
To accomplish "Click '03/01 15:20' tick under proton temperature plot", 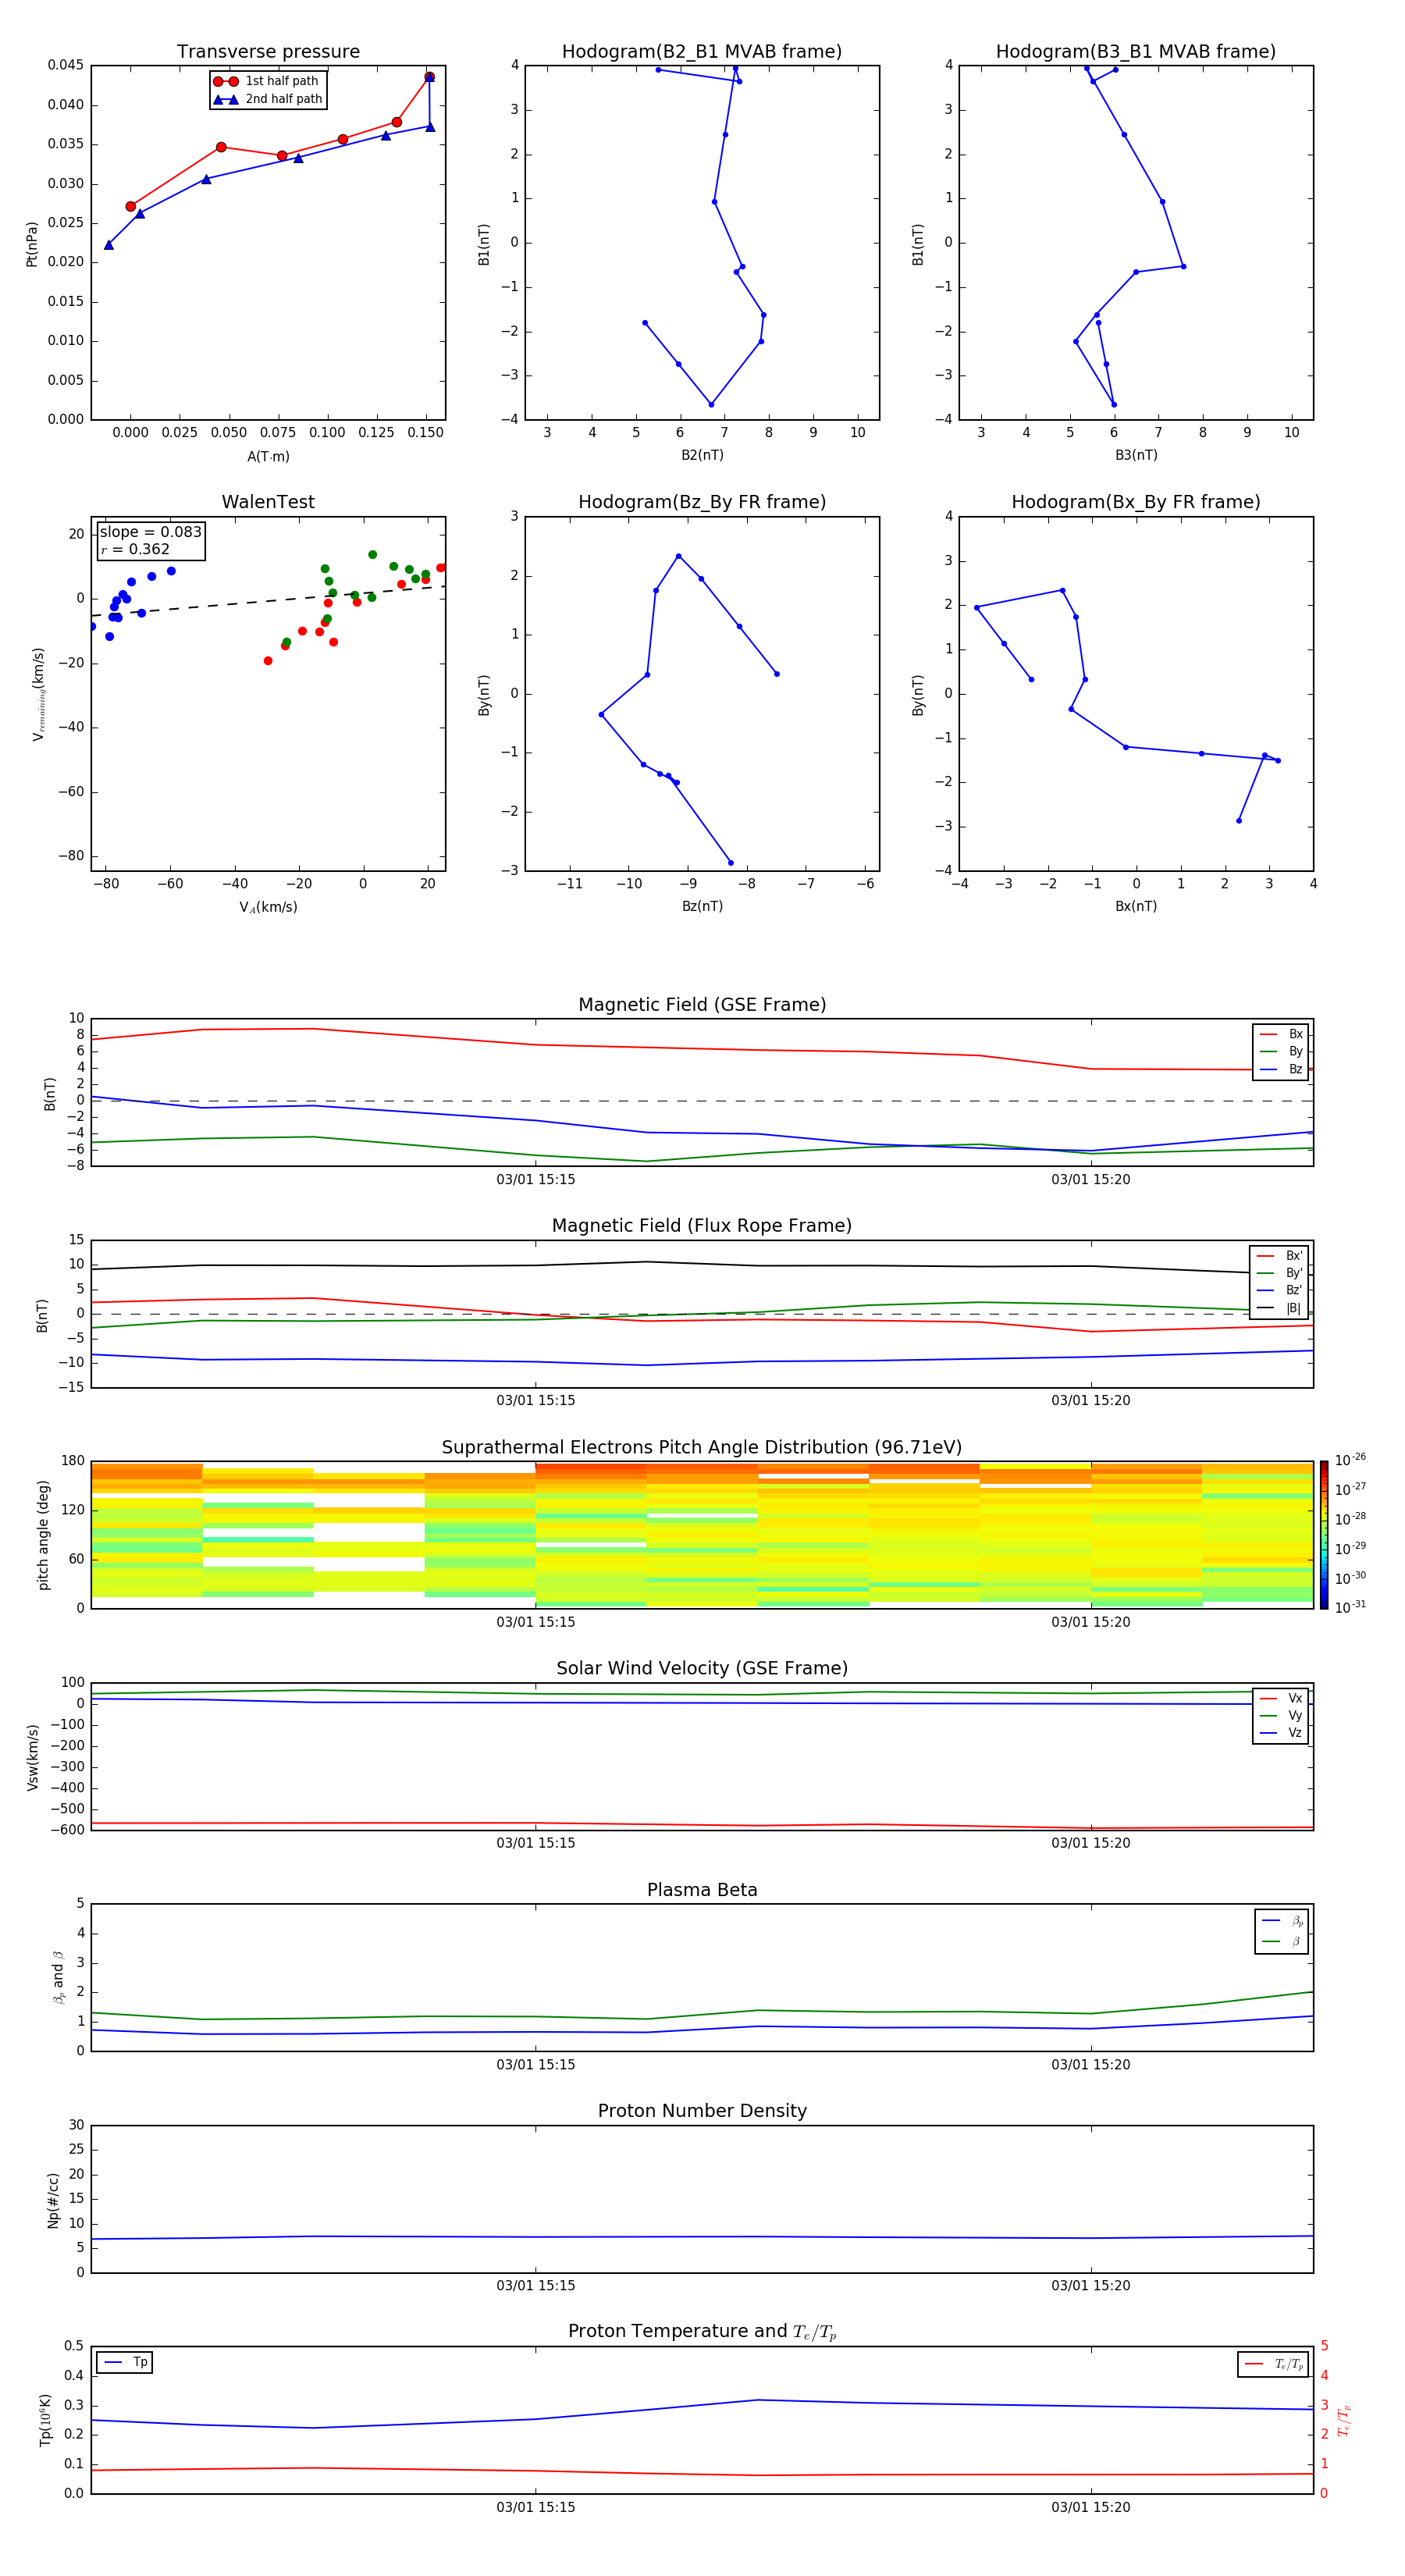I will pyautogui.click(x=1091, y=2508).
